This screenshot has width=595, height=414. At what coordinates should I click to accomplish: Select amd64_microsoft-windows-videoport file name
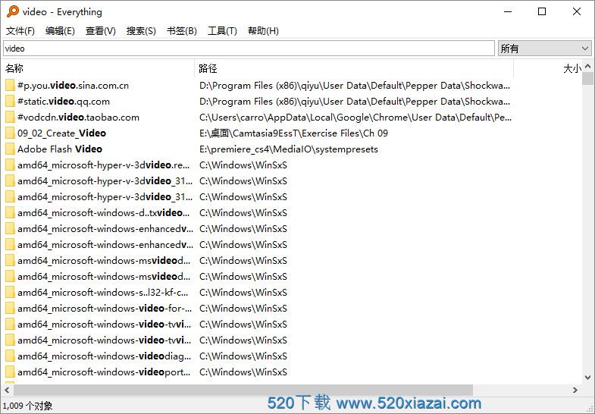[x=104, y=372]
